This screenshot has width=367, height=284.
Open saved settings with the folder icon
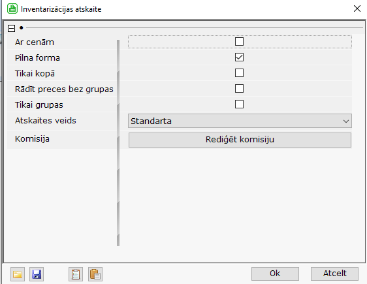[x=18, y=274]
